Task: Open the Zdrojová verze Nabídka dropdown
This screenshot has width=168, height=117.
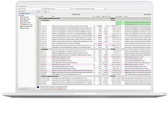Action: [71, 9]
